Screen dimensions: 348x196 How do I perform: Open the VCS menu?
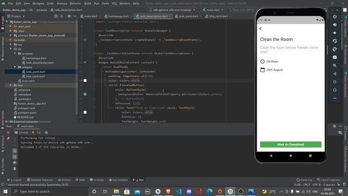(114, 3)
